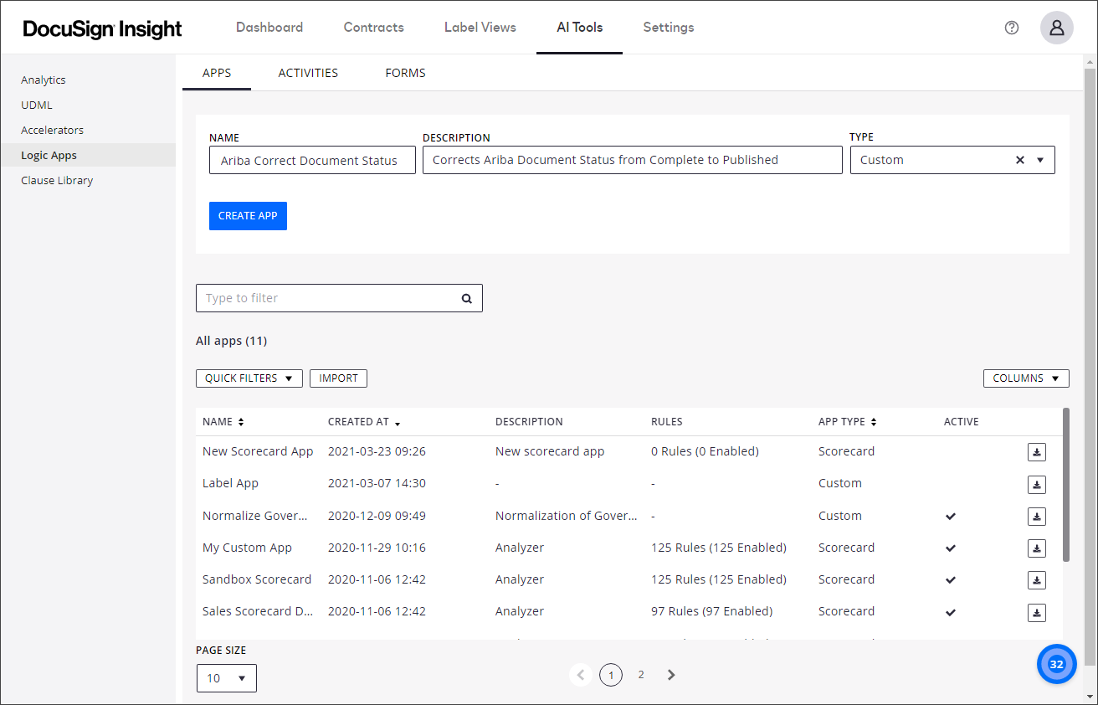This screenshot has height=705, width=1098.
Task: Click the CREATE APP button
Action: pyautogui.click(x=248, y=215)
